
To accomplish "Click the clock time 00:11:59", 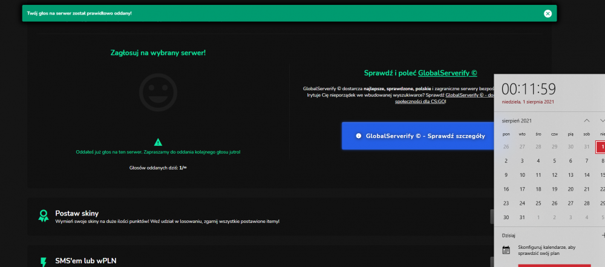I will point(529,89).
